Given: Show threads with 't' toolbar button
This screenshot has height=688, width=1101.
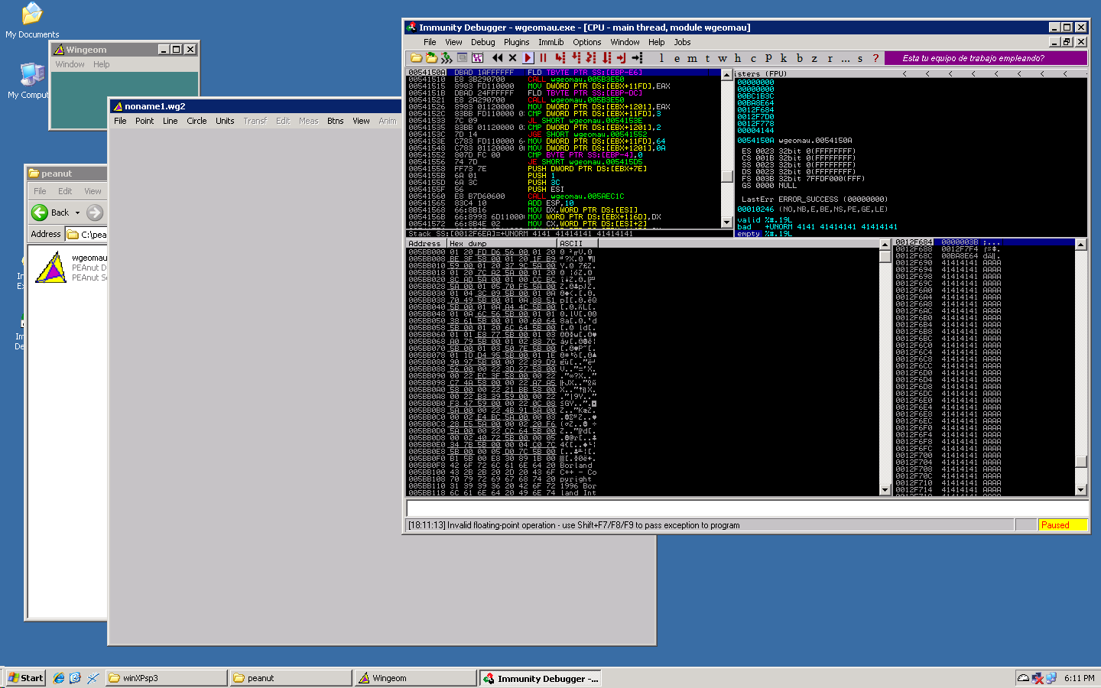Looking at the screenshot, I should 707,58.
